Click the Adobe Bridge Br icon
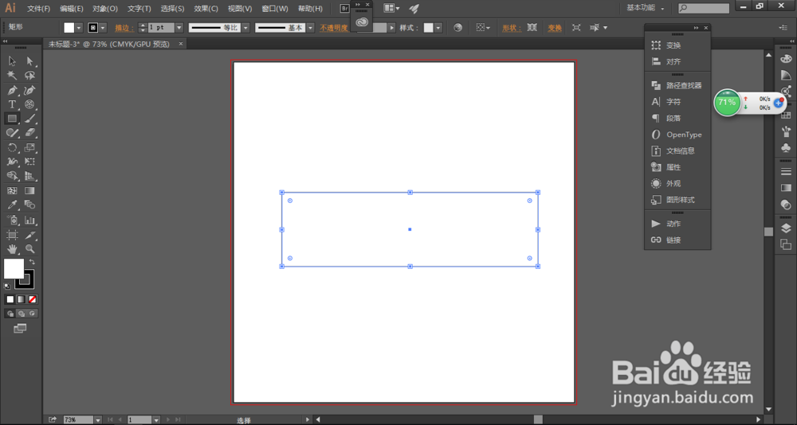Screen dimensions: 797x425 [x=344, y=9]
